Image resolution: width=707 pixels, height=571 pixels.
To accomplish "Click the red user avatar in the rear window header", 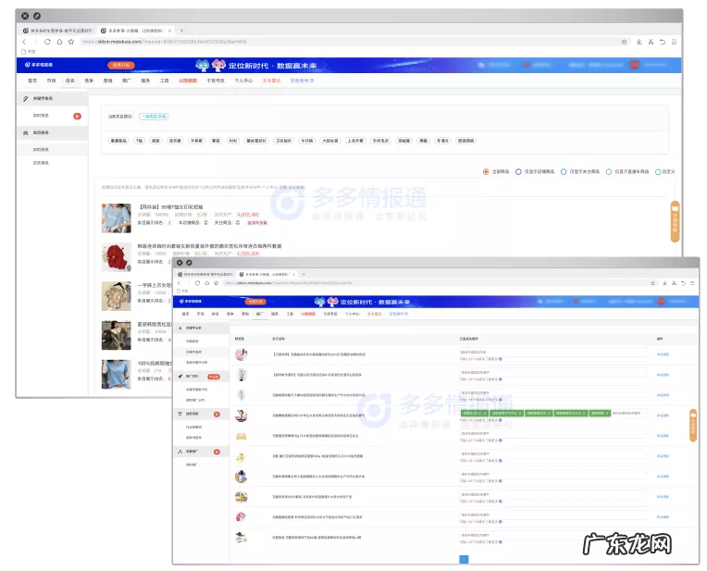I will pyautogui.click(x=635, y=65).
